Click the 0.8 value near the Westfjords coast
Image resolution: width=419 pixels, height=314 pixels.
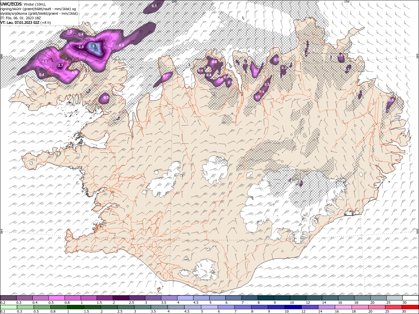pyautogui.click(x=74, y=73)
